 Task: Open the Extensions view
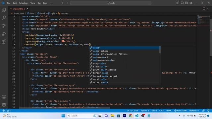(4, 42)
